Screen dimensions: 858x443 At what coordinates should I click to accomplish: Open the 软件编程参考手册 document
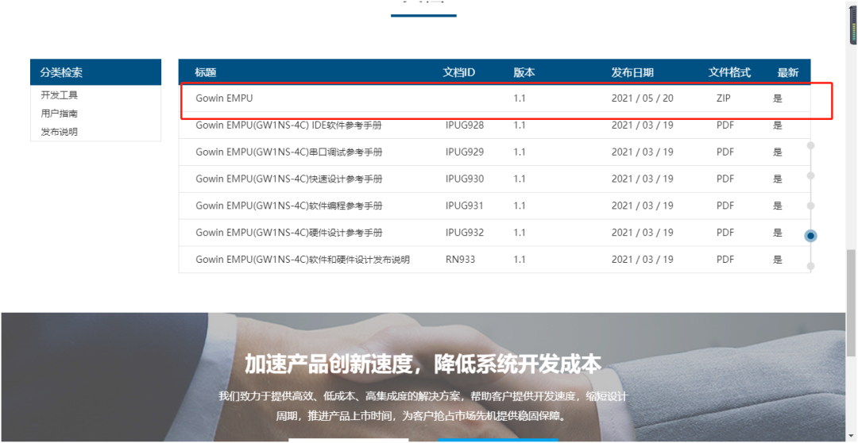[289, 206]
